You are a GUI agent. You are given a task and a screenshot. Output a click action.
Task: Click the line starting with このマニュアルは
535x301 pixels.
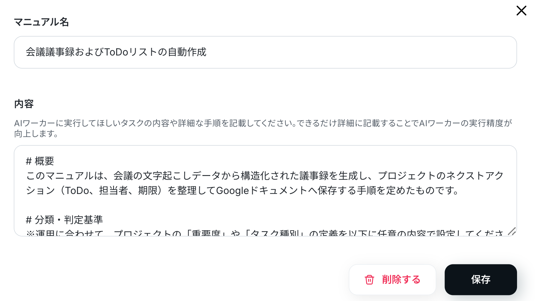tap(265, 176)
